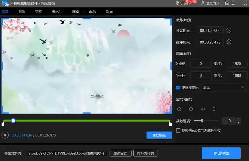This screenshot has height=161, width=249.
Task: Increase playback speed with the up arrow
Action: click(x=238, y=119)
